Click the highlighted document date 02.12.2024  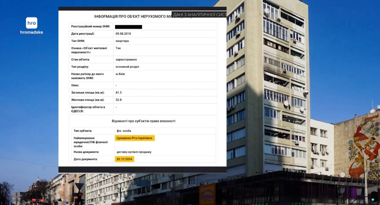click(x=125, y=159)
